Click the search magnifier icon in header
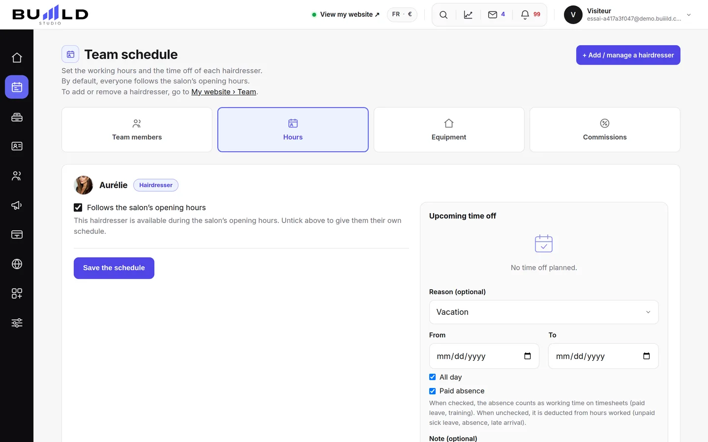 point(443,15)
